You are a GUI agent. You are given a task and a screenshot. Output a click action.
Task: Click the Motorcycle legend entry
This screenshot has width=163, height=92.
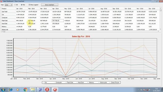(102, 82)
